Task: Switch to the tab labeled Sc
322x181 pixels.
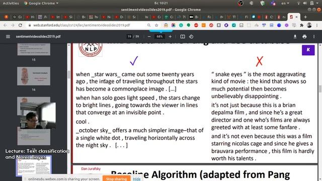Action: tap(132, 17)
